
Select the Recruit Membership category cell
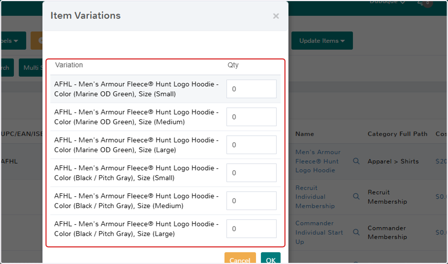(387, 197)
